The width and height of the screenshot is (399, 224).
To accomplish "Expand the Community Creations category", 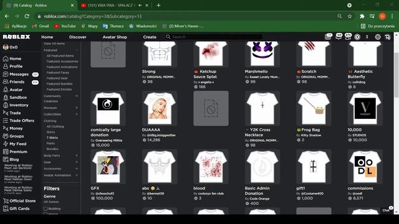I will [77, 96].
